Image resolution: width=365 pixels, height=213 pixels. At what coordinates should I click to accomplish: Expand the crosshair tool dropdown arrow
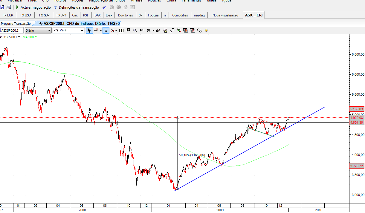click(101, 30)
